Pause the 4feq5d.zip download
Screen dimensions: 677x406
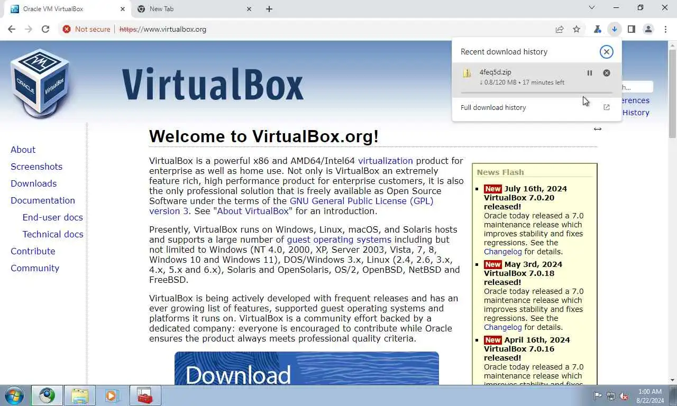590,73
